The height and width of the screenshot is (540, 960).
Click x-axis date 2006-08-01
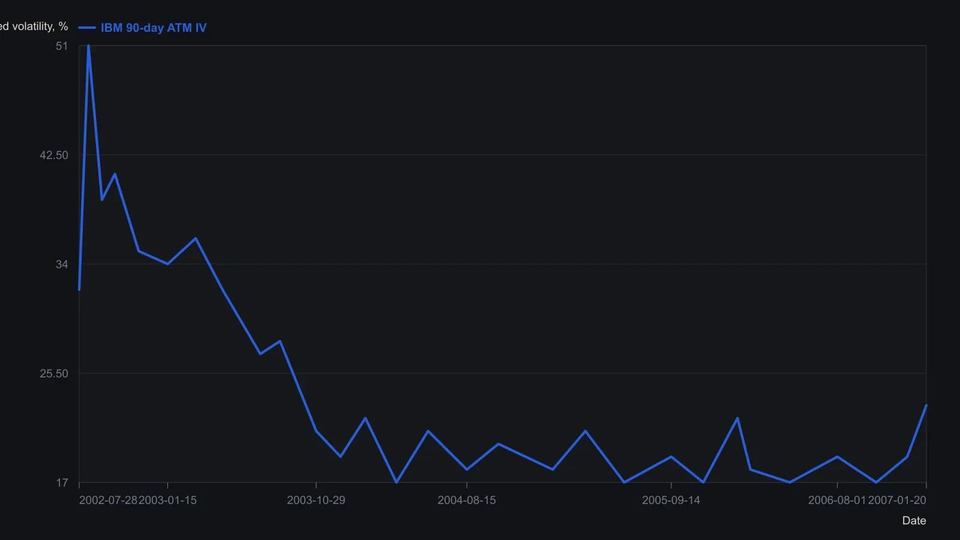click(x=837, y=500)
